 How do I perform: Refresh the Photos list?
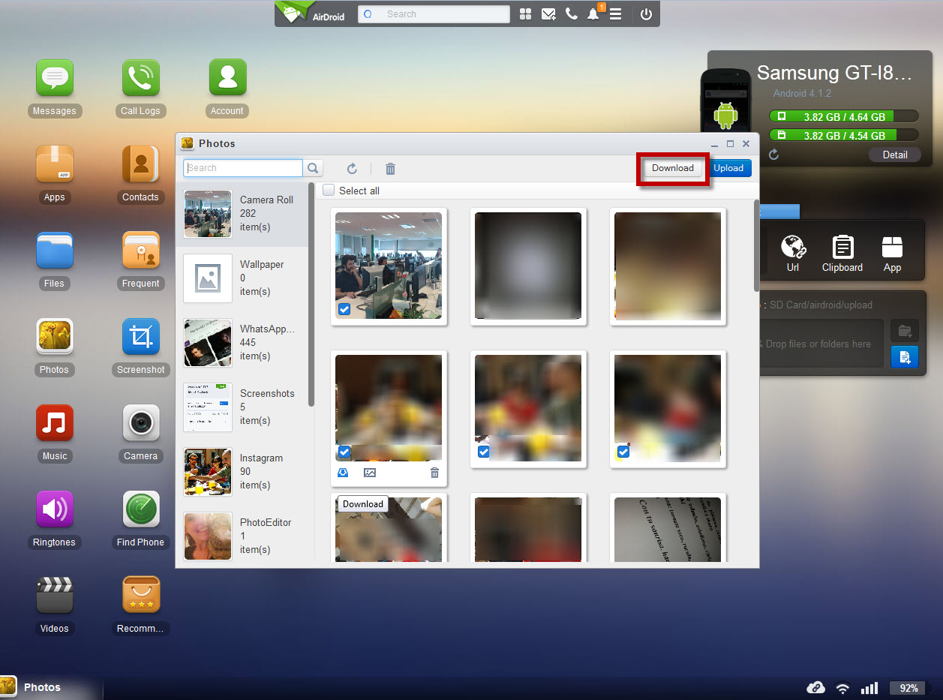point(352,168)
